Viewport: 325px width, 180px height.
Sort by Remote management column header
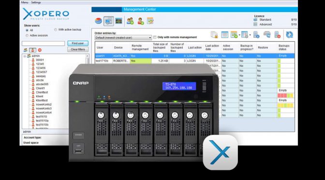141,47
